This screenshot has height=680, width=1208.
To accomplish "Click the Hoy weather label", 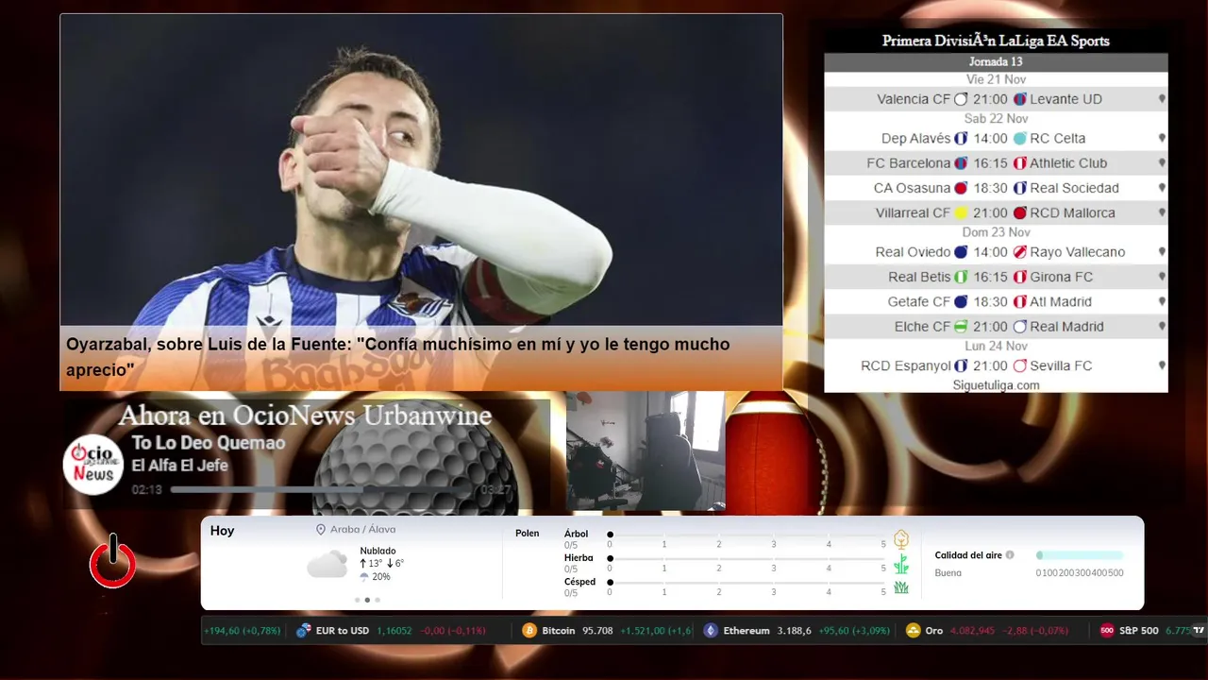I will pos(222,531).
